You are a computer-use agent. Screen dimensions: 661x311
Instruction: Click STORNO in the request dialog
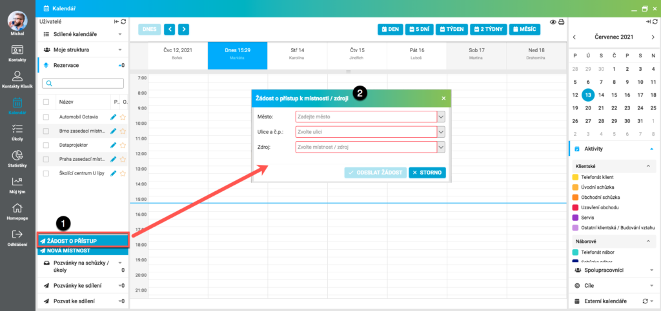pyautogui.click(x=427, y=173)
